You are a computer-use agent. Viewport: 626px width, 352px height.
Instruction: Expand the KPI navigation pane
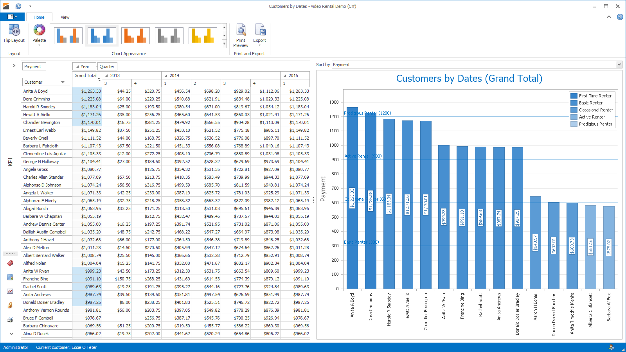14,66
